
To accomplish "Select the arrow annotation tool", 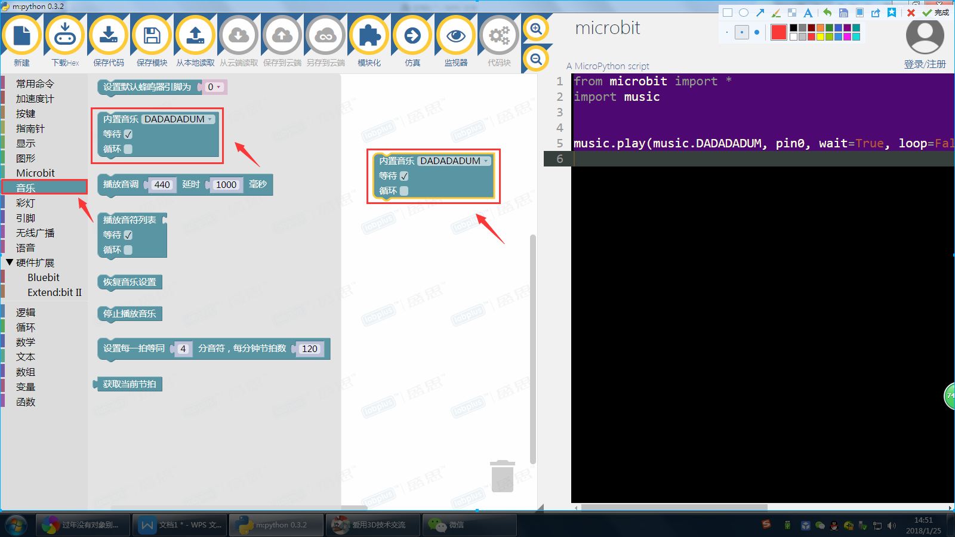I will point(760,13).
